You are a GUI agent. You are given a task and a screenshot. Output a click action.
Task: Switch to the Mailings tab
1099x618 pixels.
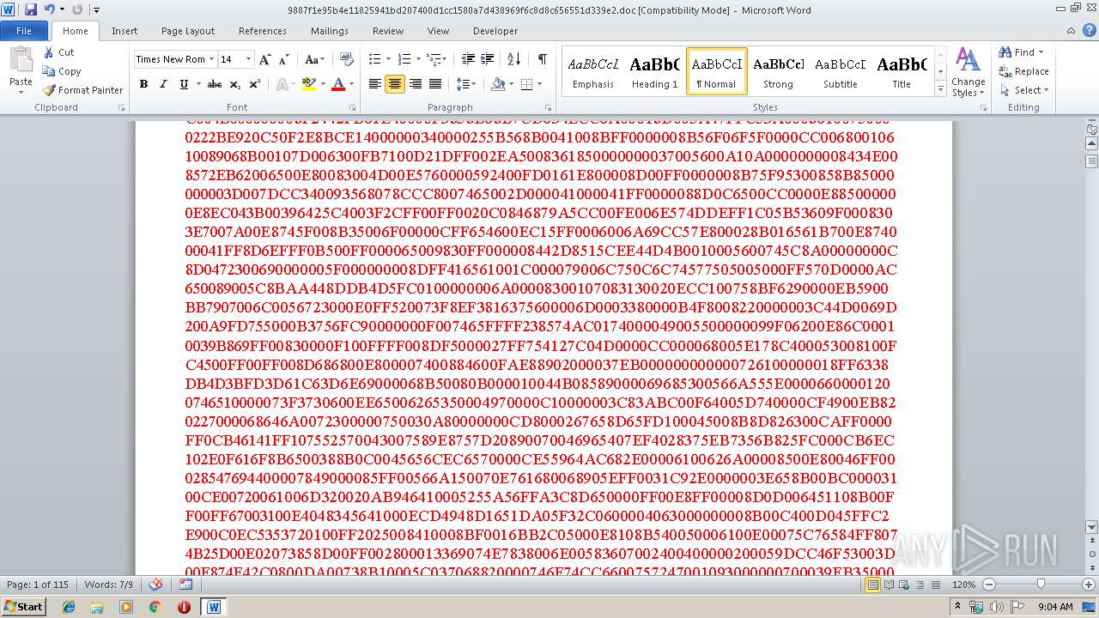pyautogui.click(x=330, y=31)
